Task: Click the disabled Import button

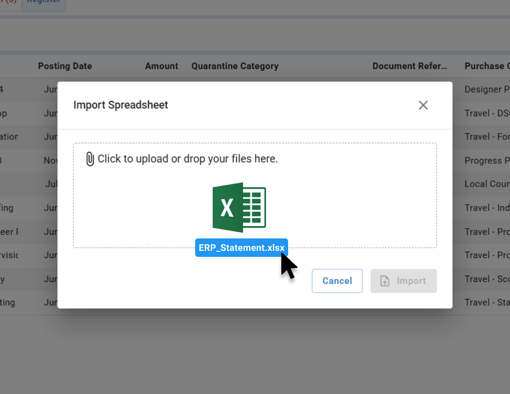Action: (x=404, y=281)
